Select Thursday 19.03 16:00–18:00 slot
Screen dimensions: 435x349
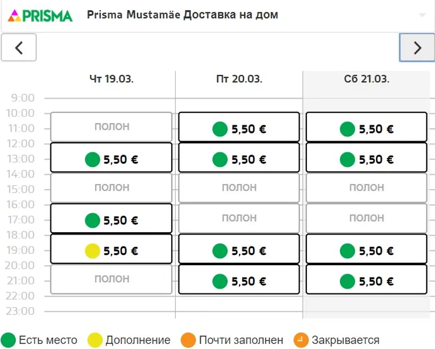pyautogui.click(x=111, y=219)
